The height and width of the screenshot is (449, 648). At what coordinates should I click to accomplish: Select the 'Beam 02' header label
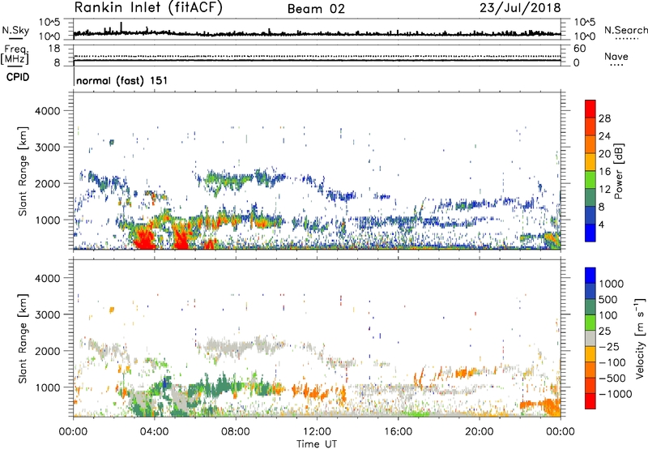pos(316,9)
